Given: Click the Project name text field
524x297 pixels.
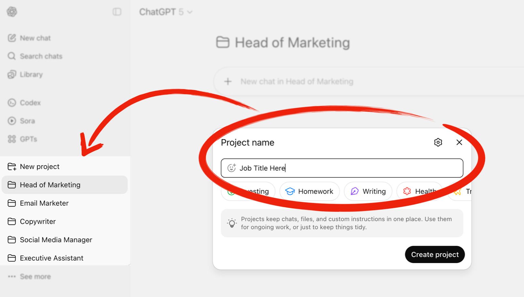Looking at the screenshot, I should [x=342, y=168].
